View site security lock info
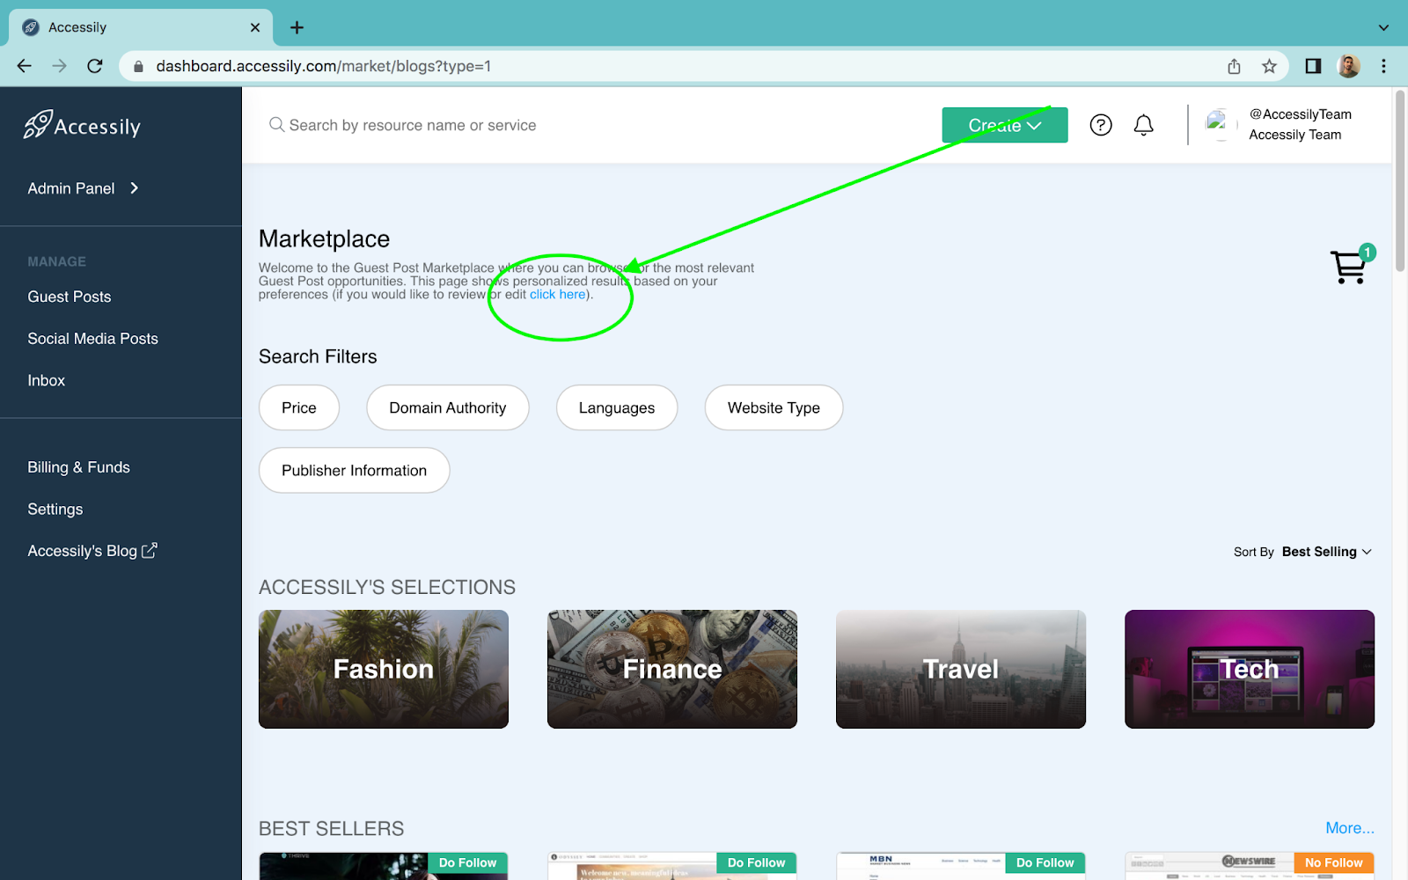Image resolution: width=1408 pixels, height=880 pixels. coord(138,66)
